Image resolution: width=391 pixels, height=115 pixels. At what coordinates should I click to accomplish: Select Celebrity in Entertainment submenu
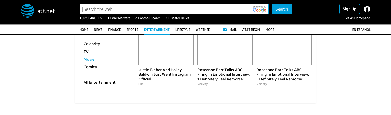pos(92,44)
